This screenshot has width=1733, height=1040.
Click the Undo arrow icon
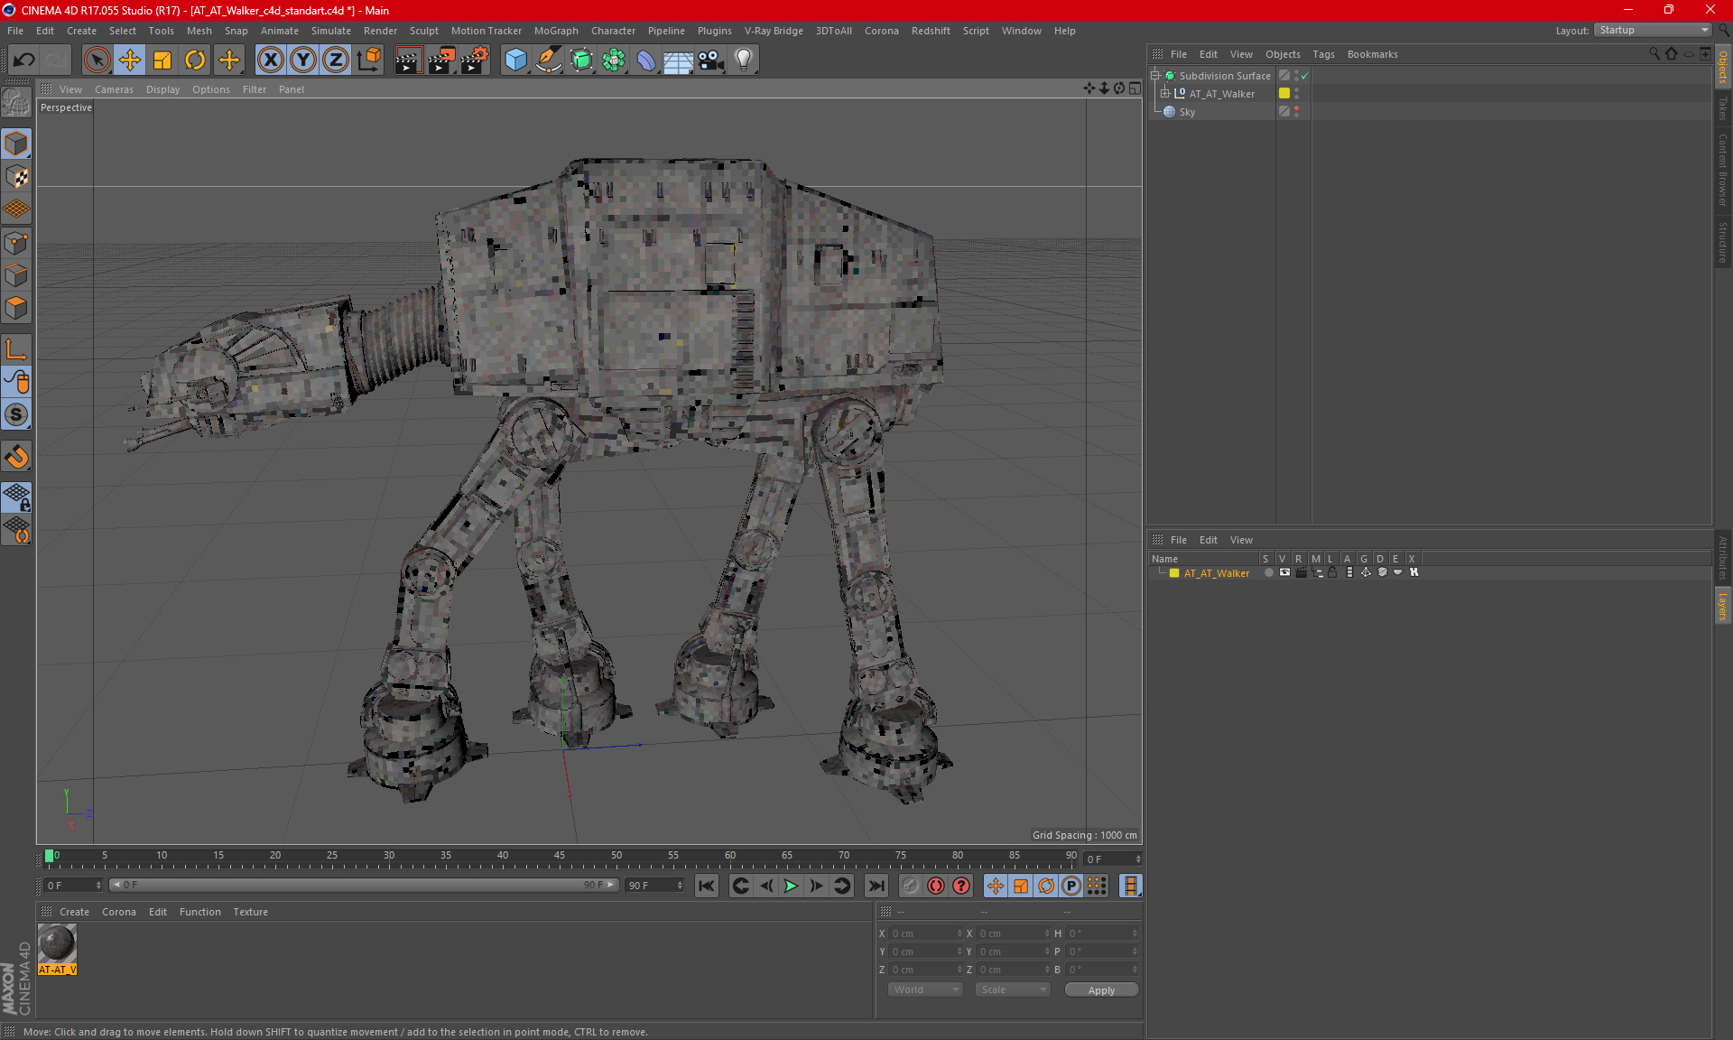point(24,60)
